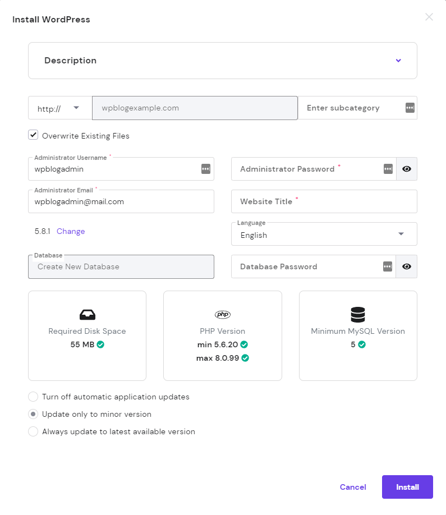The height and width of the screenshot is (515, 446).
Task: Open the Language dropdown set to English
Action: click(x=324, y=234)
